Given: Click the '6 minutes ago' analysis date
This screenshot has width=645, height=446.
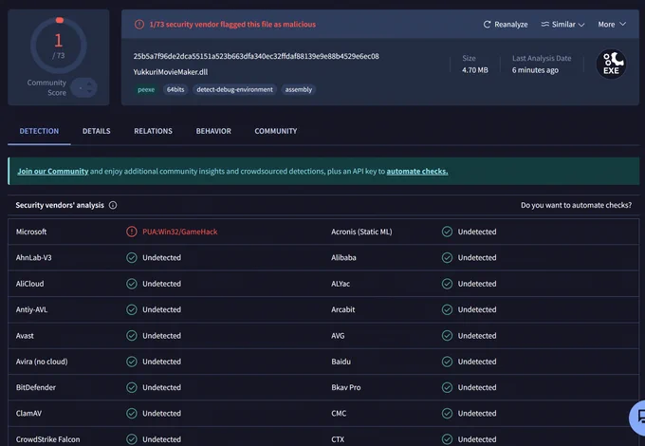Looking at the screenshot, I should click(x=535, y=70).
